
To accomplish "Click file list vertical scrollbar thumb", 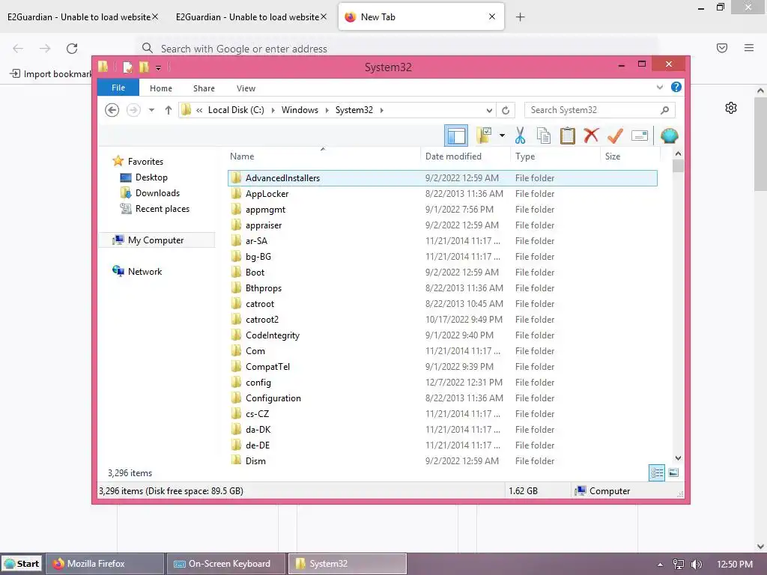I will [678, 166].
